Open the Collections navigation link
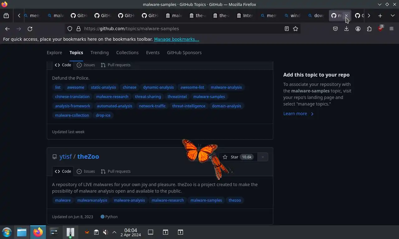 127,53
